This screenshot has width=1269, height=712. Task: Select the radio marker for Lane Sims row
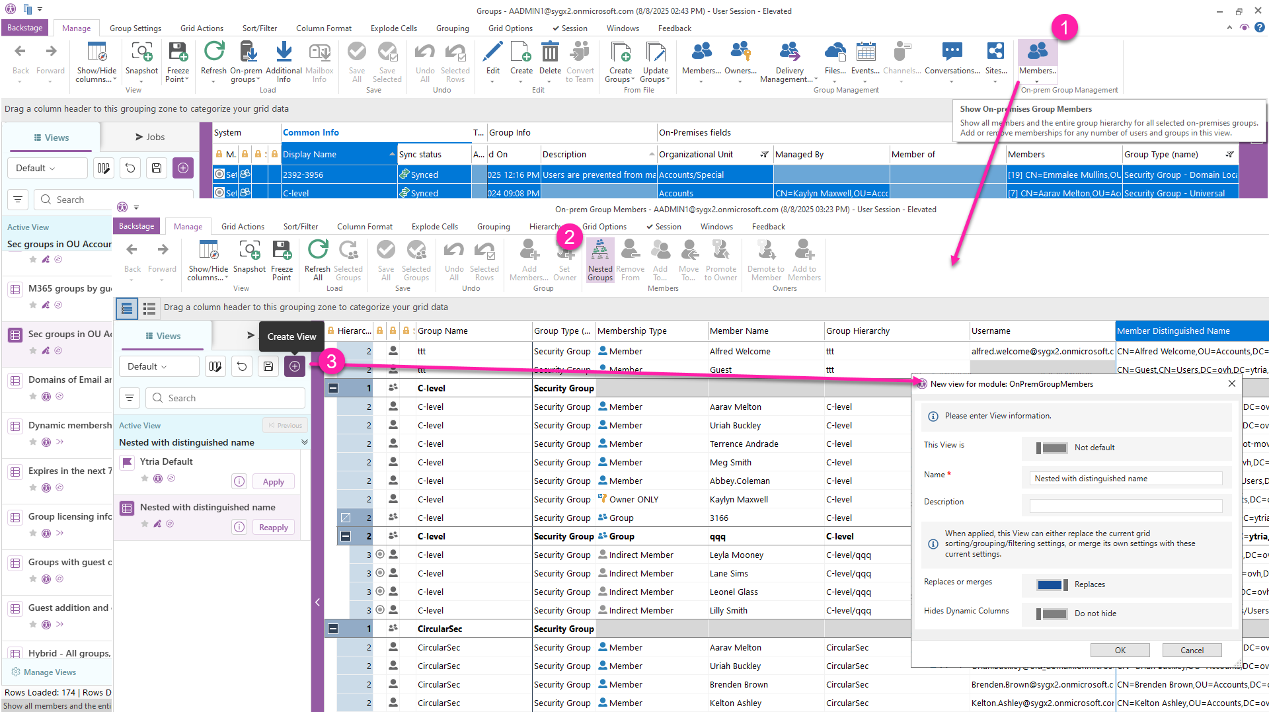pyautogui.click(x=380, y=573)
